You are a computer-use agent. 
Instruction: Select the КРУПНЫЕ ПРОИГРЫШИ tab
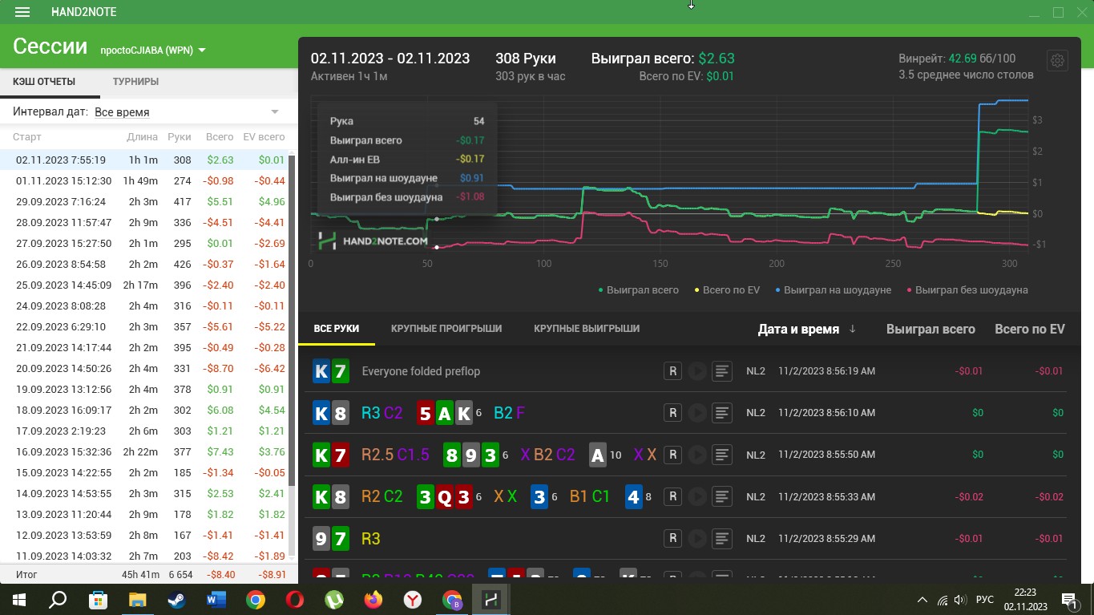(x=446, y=329)
